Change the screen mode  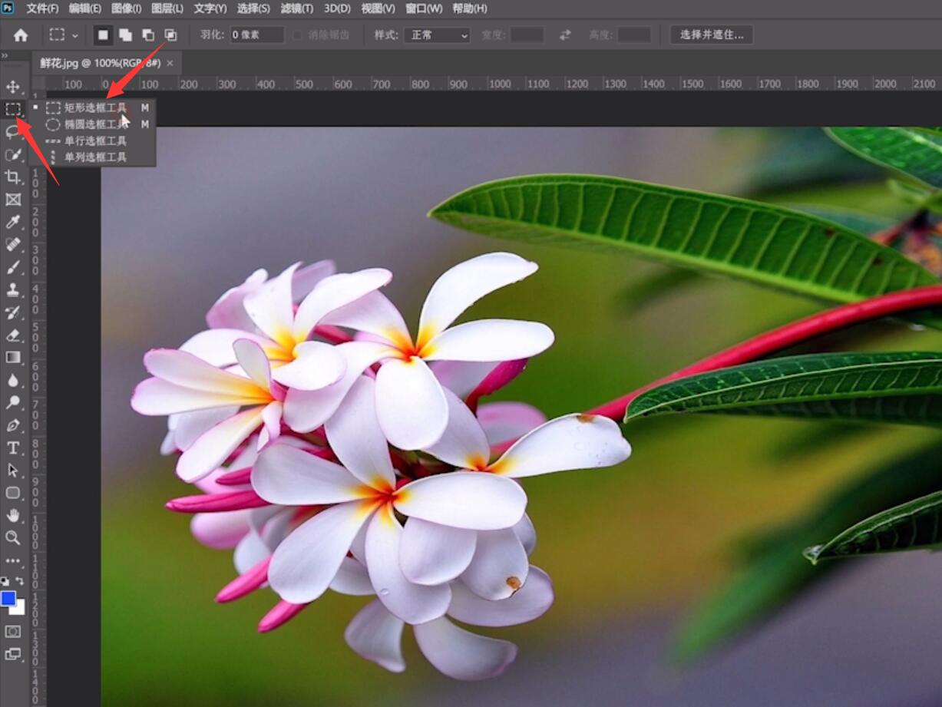[13, 654]
